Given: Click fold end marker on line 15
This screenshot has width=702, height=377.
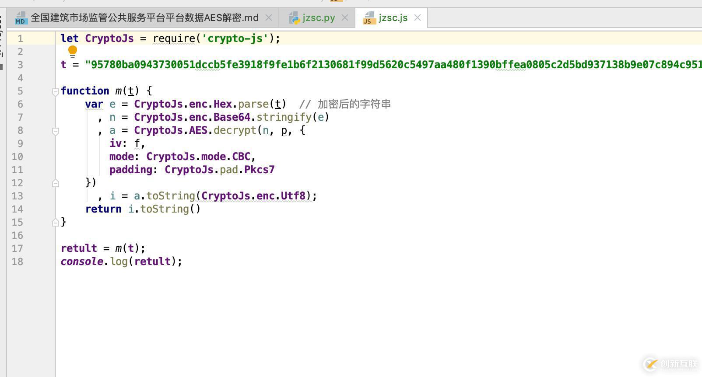Looking at the screenshot, I should click(x=56, y=223).
